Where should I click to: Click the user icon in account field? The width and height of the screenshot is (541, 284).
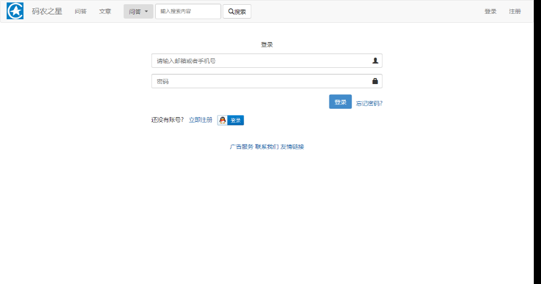click(x=375, y=61)
